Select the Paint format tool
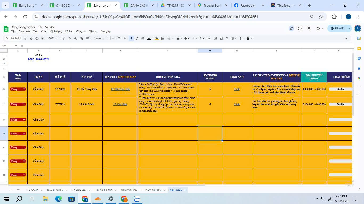The image size is (364, 204). (43, 39)
